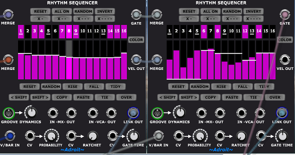Image resolution: width=295 pixels, height=155 pixels.
Task: Toggle step 8 on left sequencer
Action: click(x=69, y=31)
